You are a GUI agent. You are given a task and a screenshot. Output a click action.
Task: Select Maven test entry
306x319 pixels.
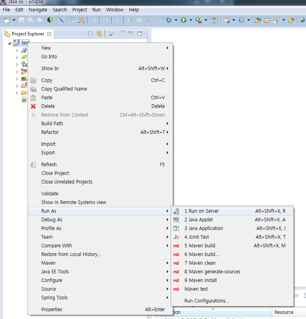pos(233,289)
